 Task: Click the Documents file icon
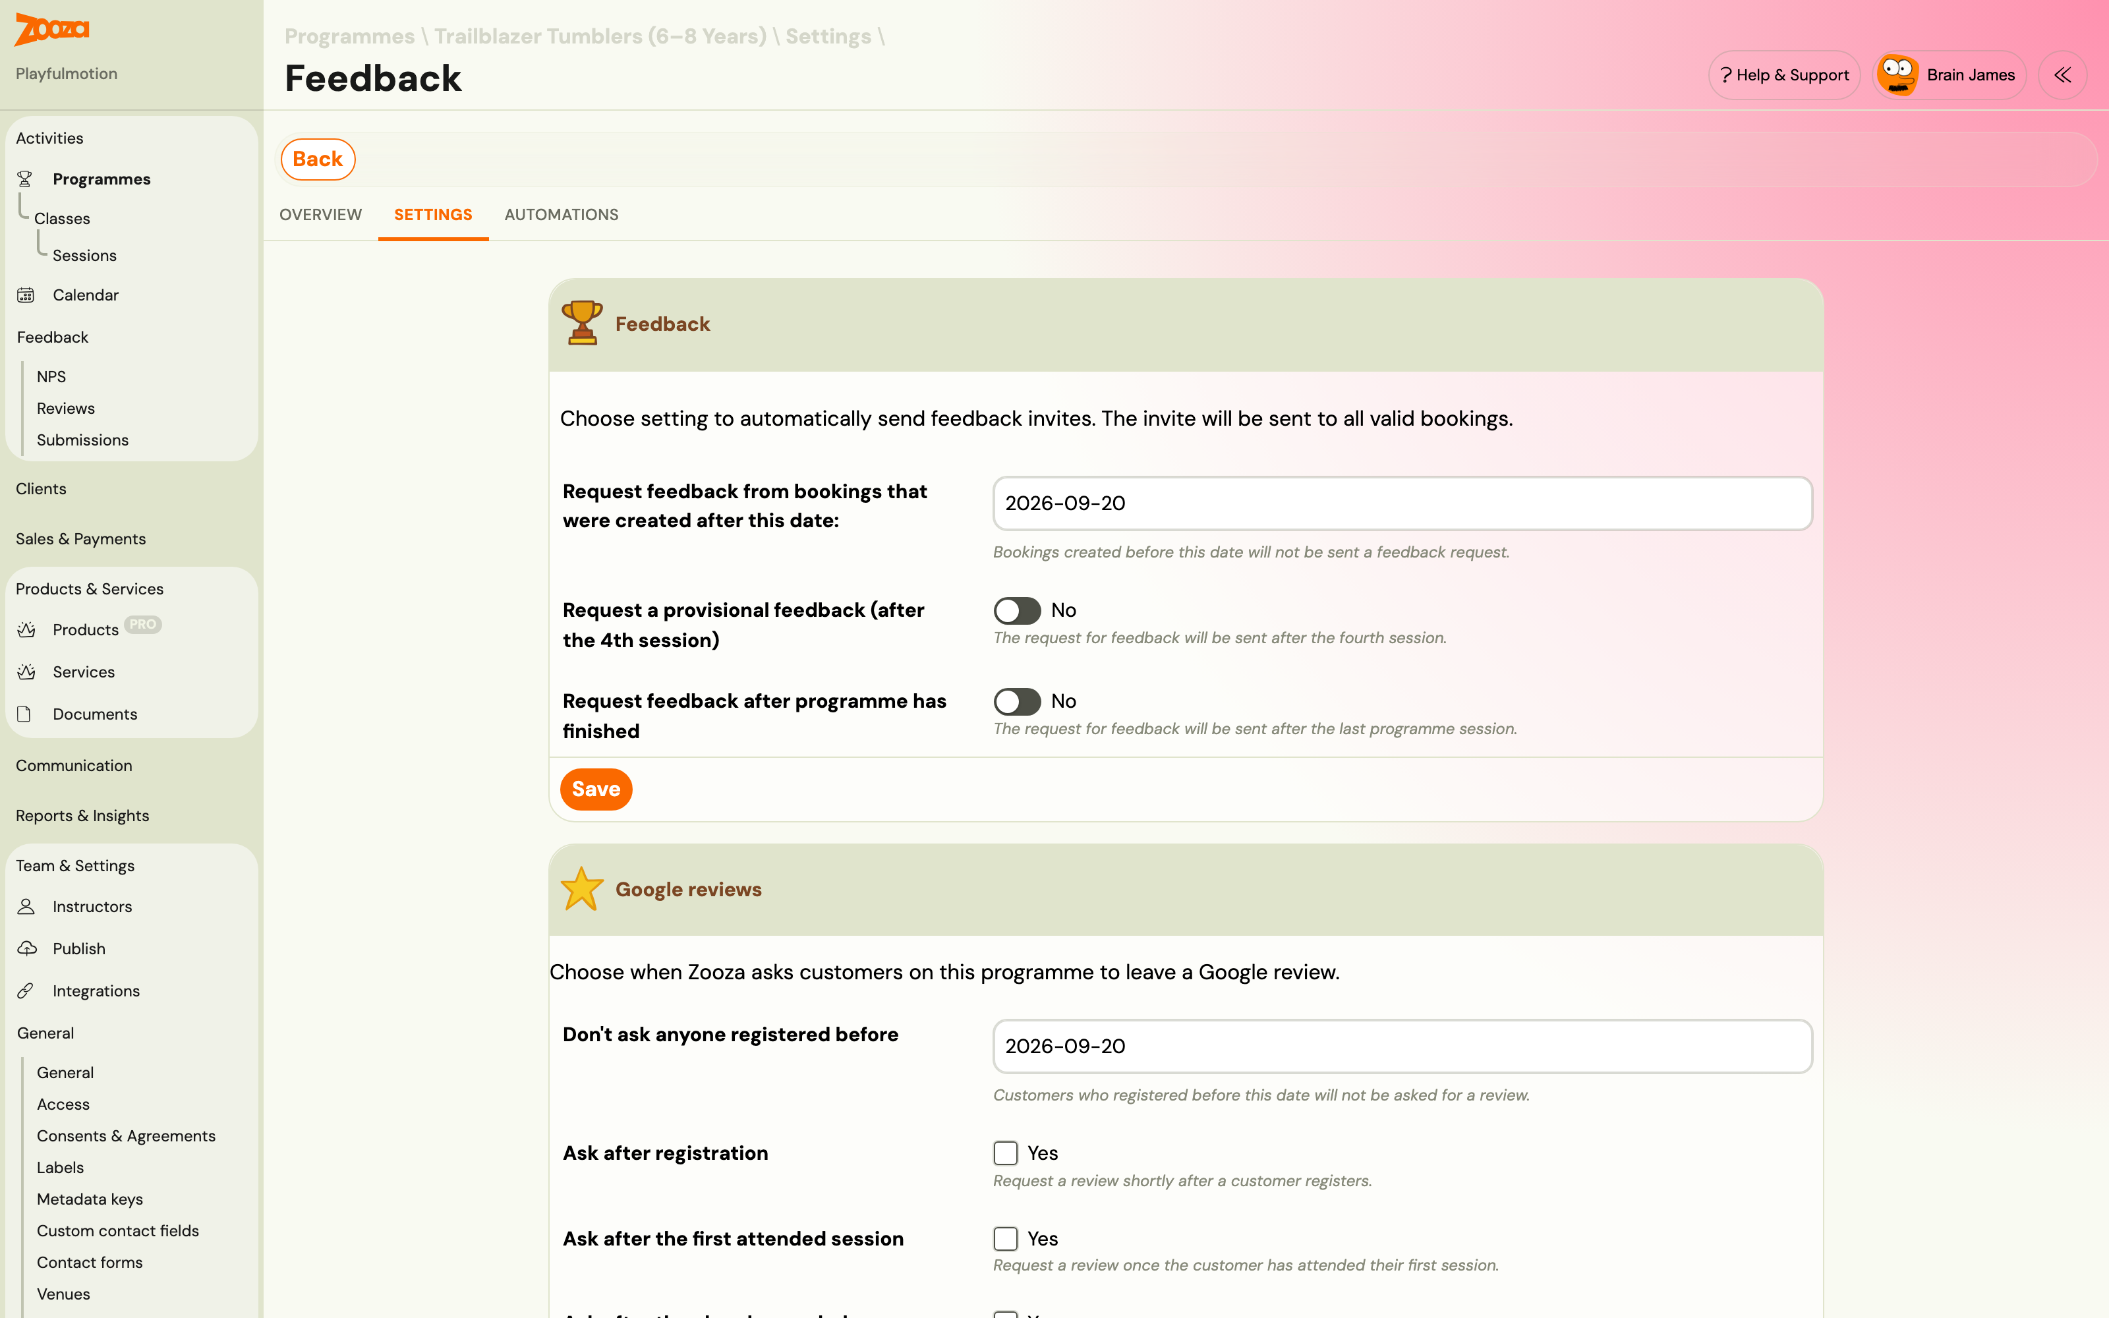[x=24, y=714]
